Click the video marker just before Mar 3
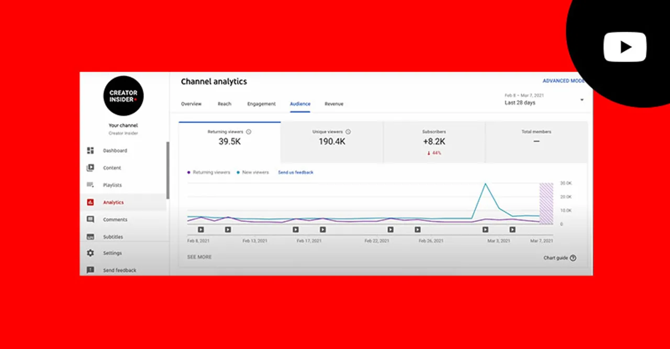This screenshot has height=349, width=670. click(485, 229)
